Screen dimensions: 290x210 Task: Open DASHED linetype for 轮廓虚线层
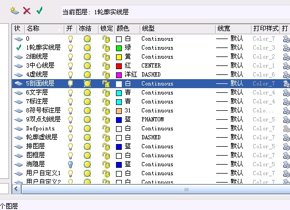tap(151, 138)
